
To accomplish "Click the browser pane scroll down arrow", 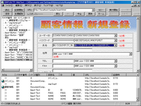I will coord(138,71).
